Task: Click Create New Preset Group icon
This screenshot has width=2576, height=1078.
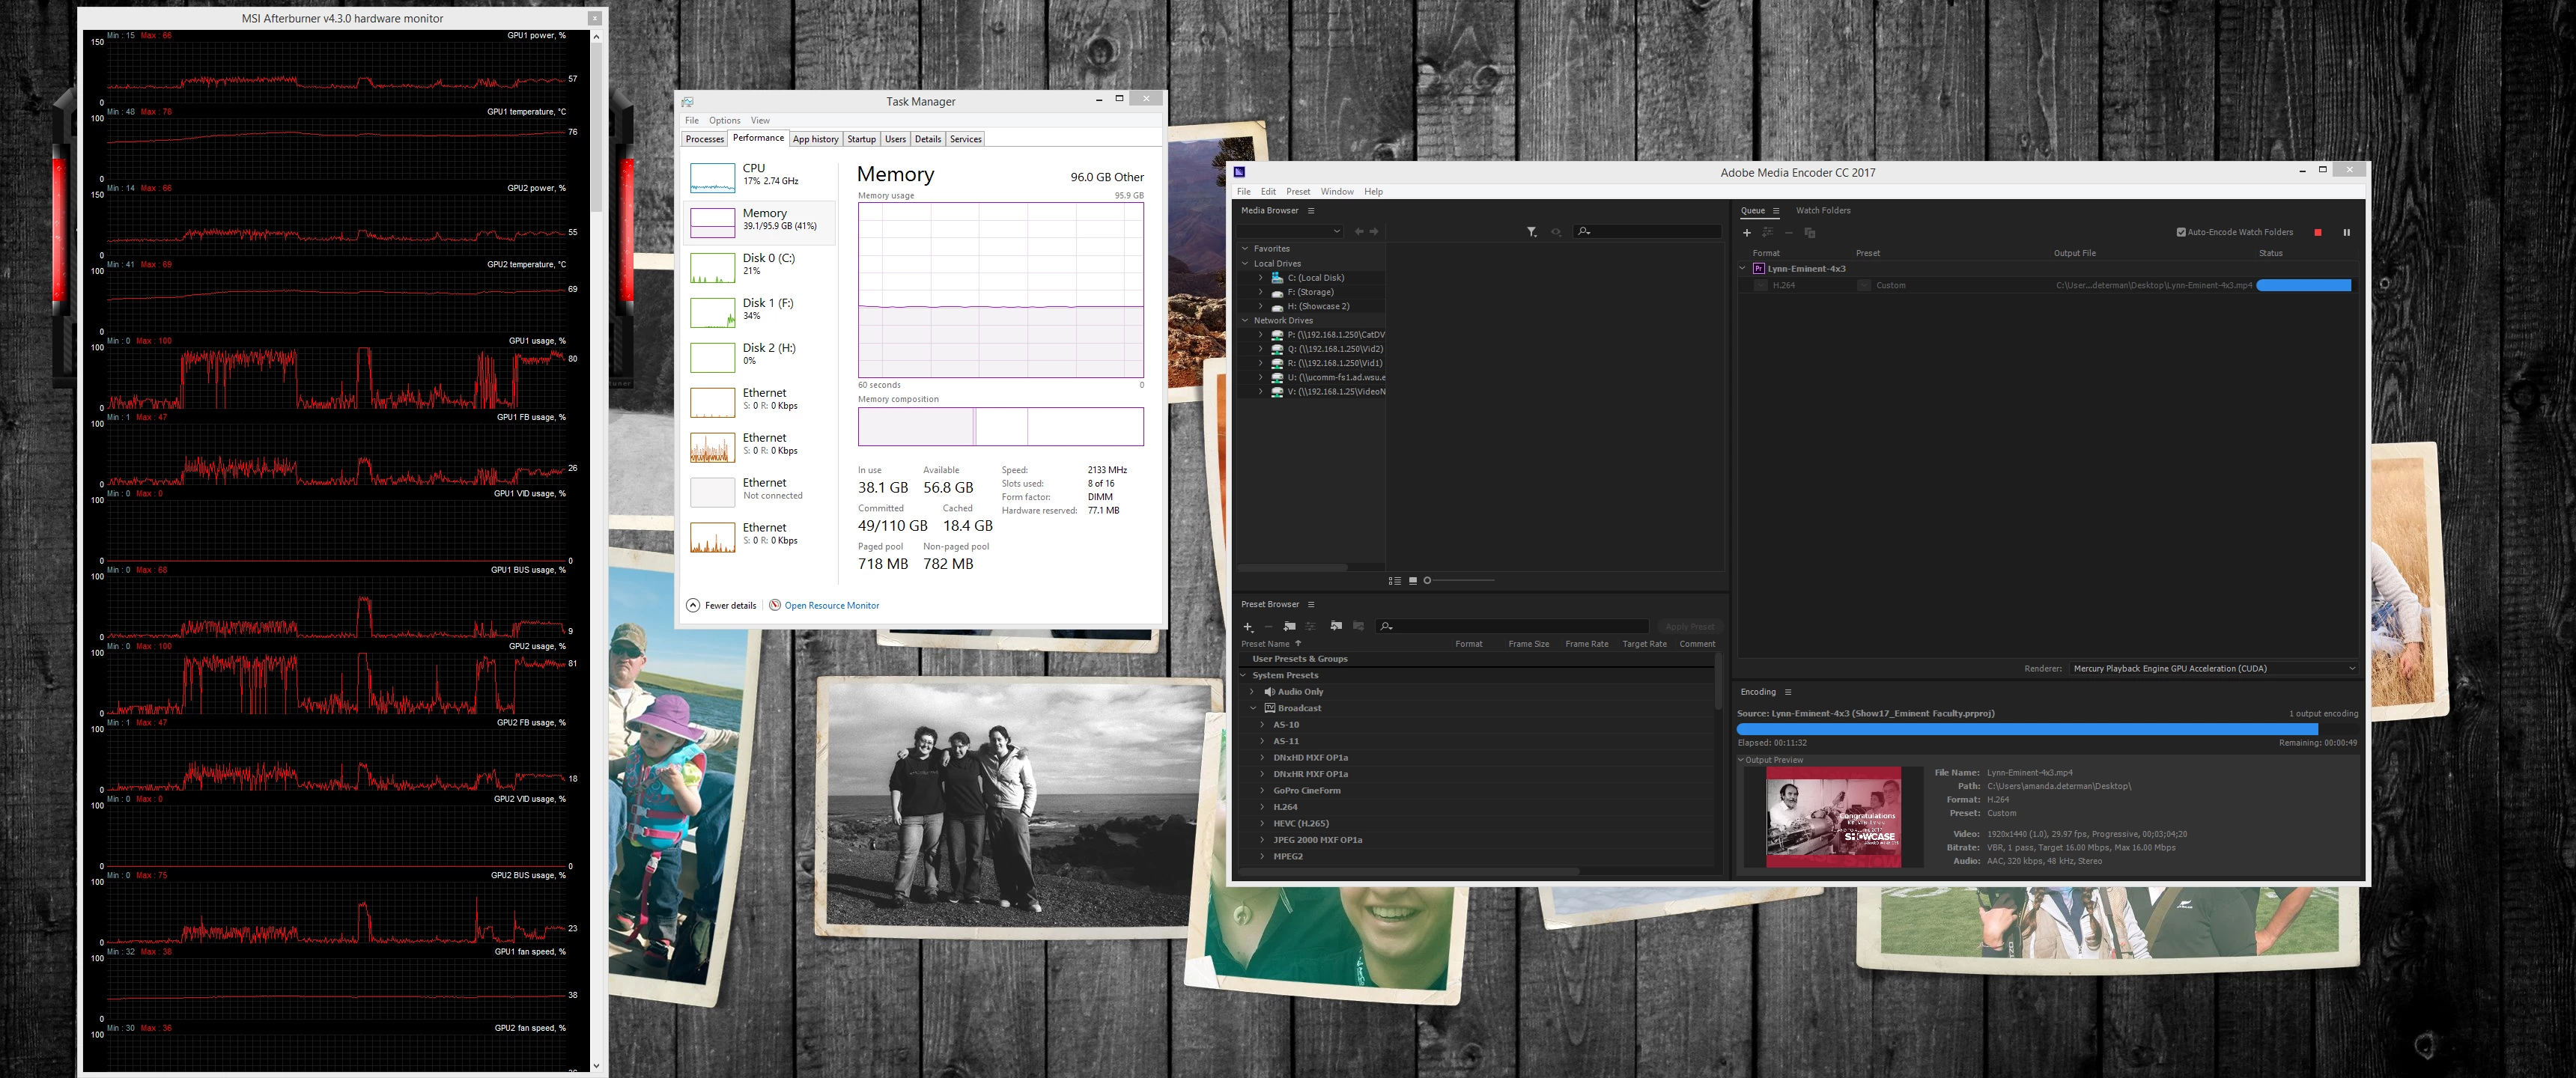Action: [1289, 626]
